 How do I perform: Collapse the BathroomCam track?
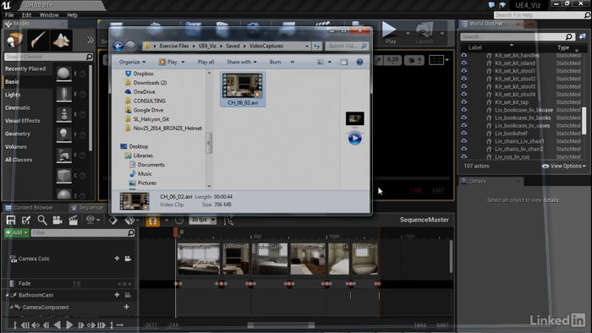(7, 295)
